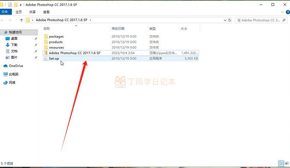The width and height of the screenshot is (290, 168).
Task: Open 图片 in navigation pane
Action: click(x=14, y=57)
